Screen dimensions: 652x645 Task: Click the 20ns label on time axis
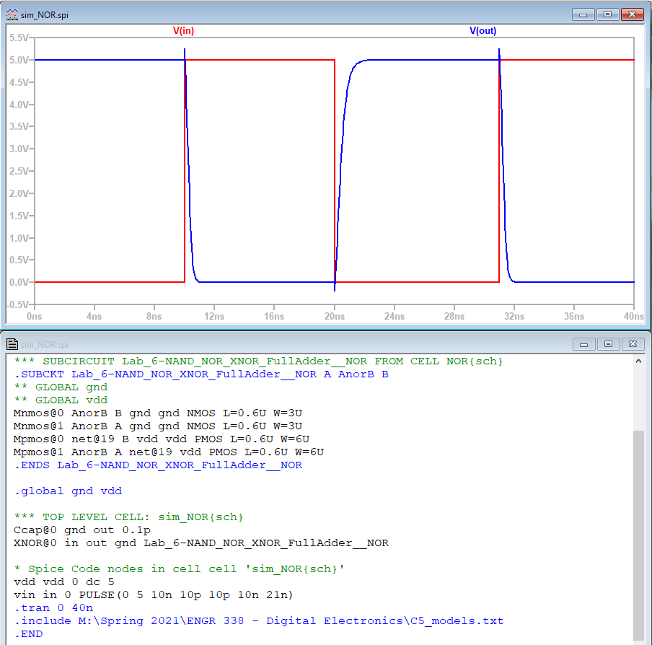coord(334,316)
